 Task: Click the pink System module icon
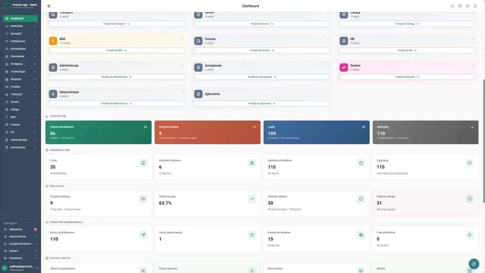pos(344,67)
